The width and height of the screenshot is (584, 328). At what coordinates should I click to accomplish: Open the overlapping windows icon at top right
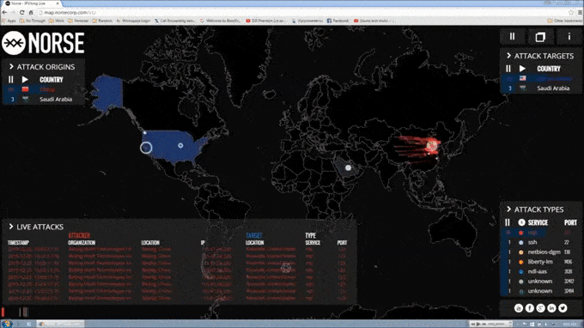[x=540, y=36]
